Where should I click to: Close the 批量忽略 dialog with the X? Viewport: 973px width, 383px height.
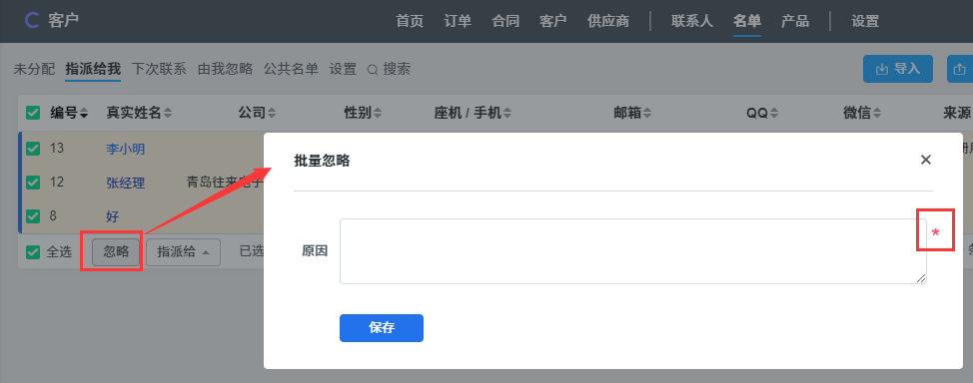tap(926, 160)
